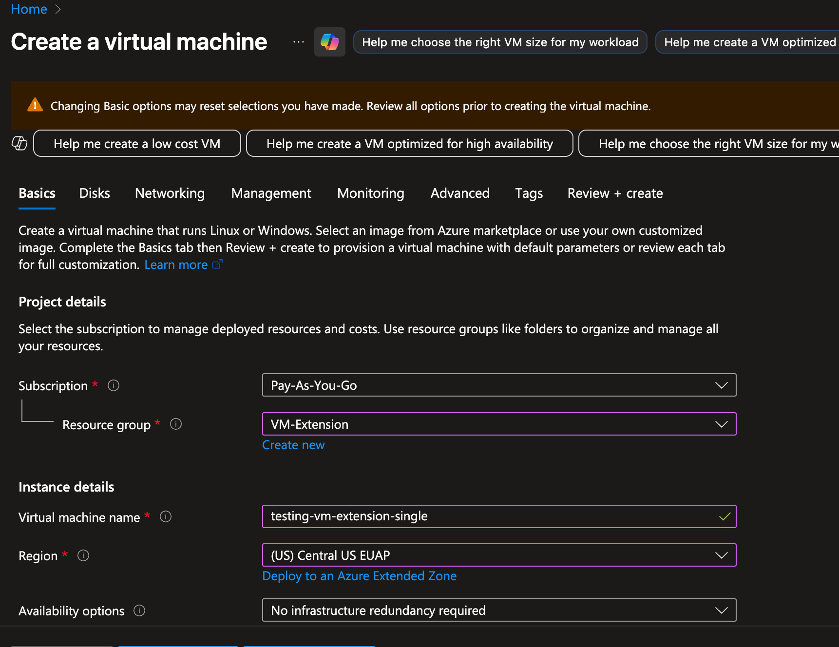
Task: Open Copilot beside the page title
Action: click(329, 42)
